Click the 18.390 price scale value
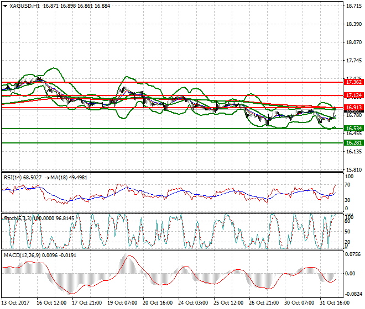365x309 pixels. (354, 24)
